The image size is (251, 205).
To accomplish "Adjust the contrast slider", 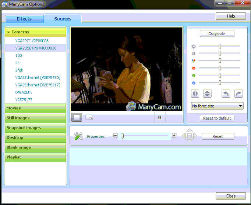I will click(x=220, y=53).
